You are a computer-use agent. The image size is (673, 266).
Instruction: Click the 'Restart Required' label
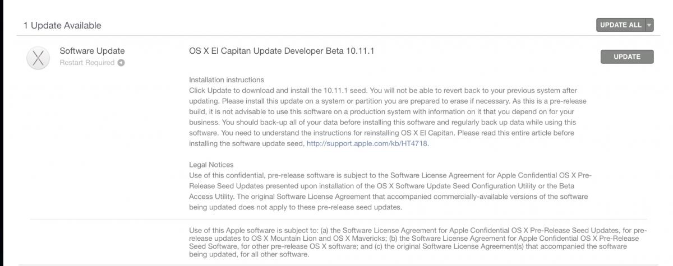[87, 63]
